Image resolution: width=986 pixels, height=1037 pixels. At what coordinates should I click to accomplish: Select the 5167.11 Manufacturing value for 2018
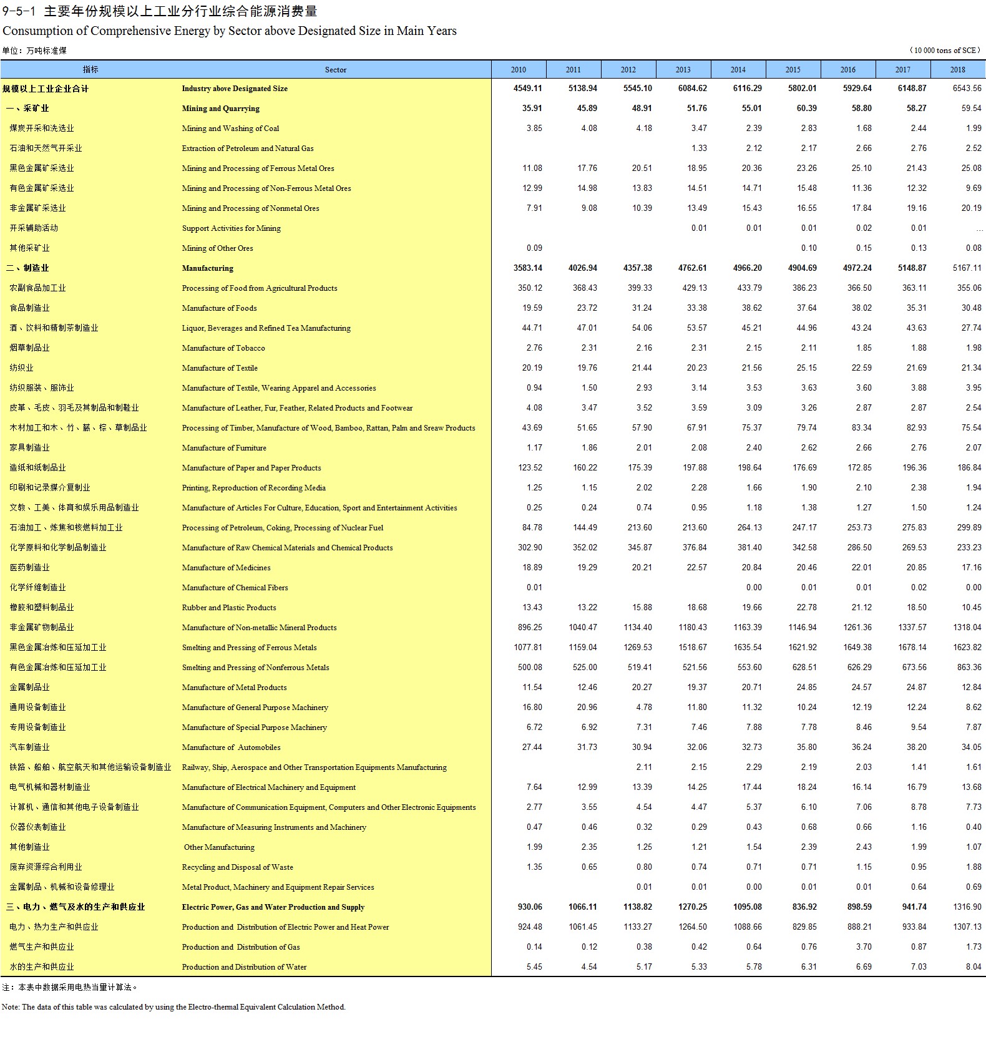967,268
